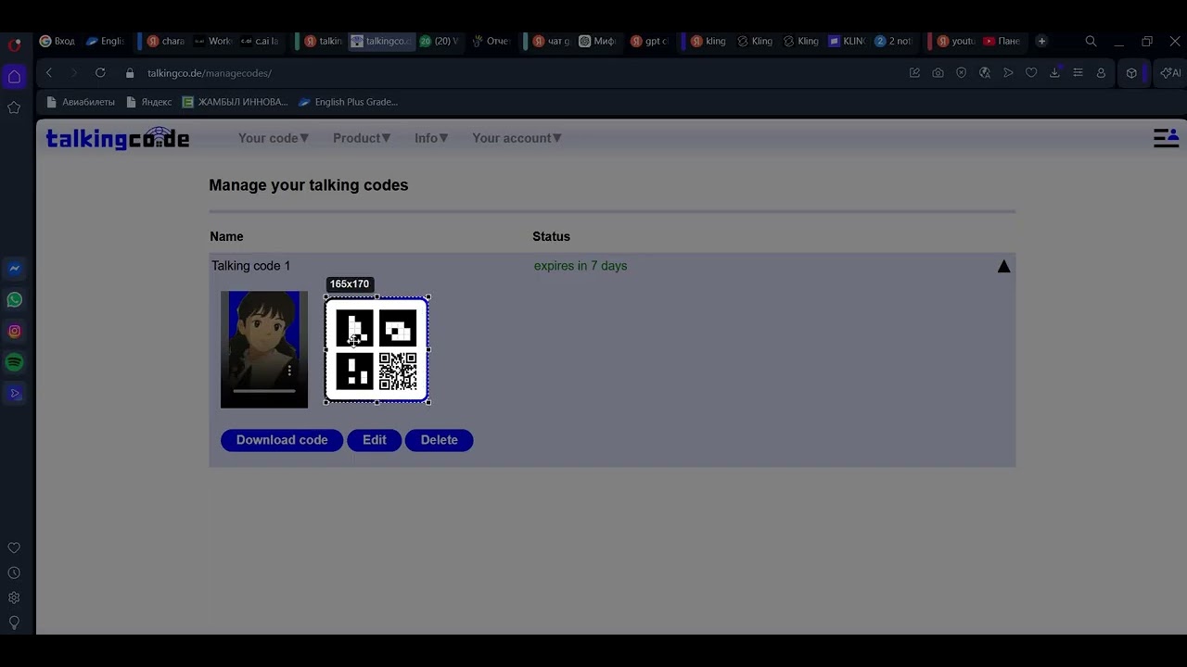
Task: Open the ЖАМБЫЛ ИННОВА... bookmark
Action: click(x=236, y=102)
